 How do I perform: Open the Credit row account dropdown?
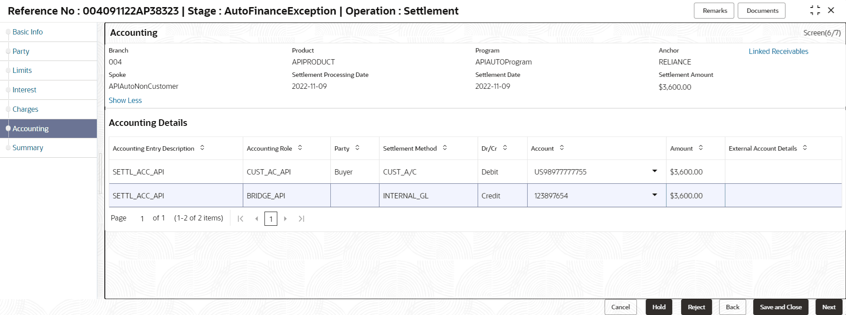655,195
